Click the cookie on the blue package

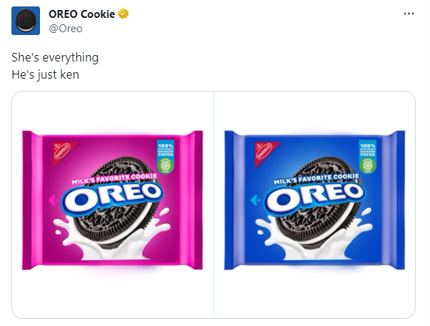pos(314,229)
